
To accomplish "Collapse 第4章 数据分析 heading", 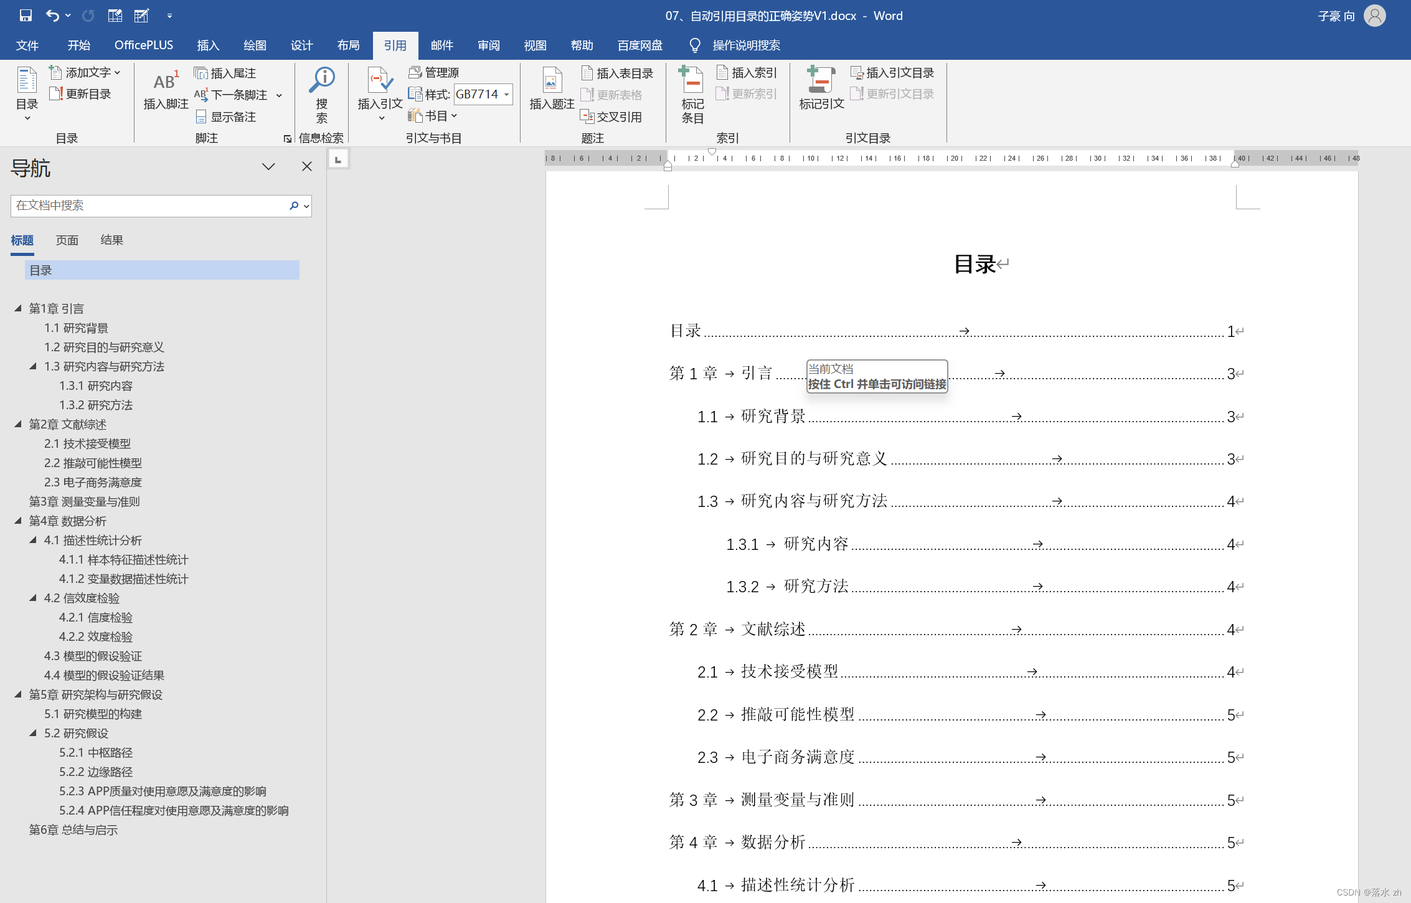I will [18, 521].
